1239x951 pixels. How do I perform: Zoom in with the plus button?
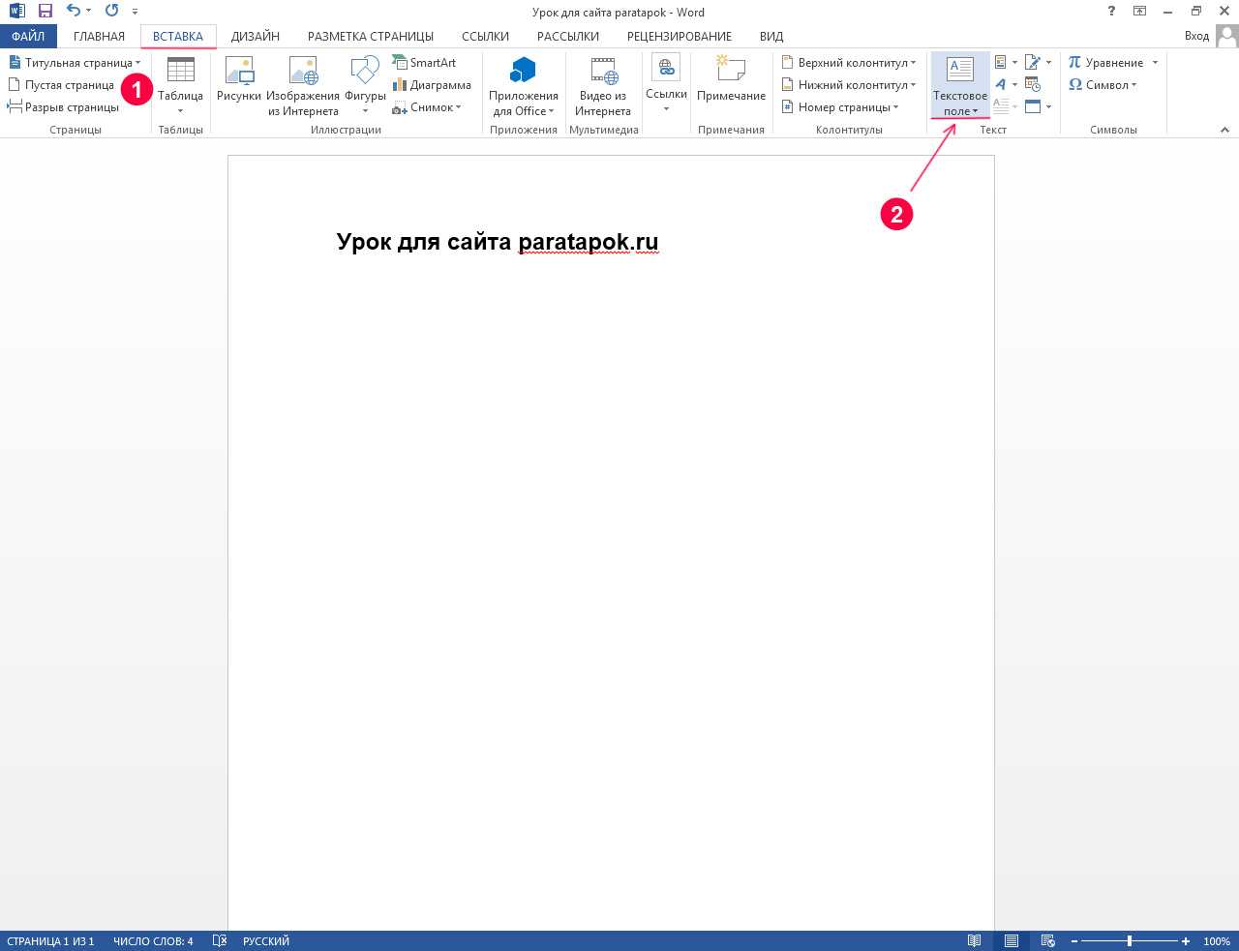point(1186,941)
